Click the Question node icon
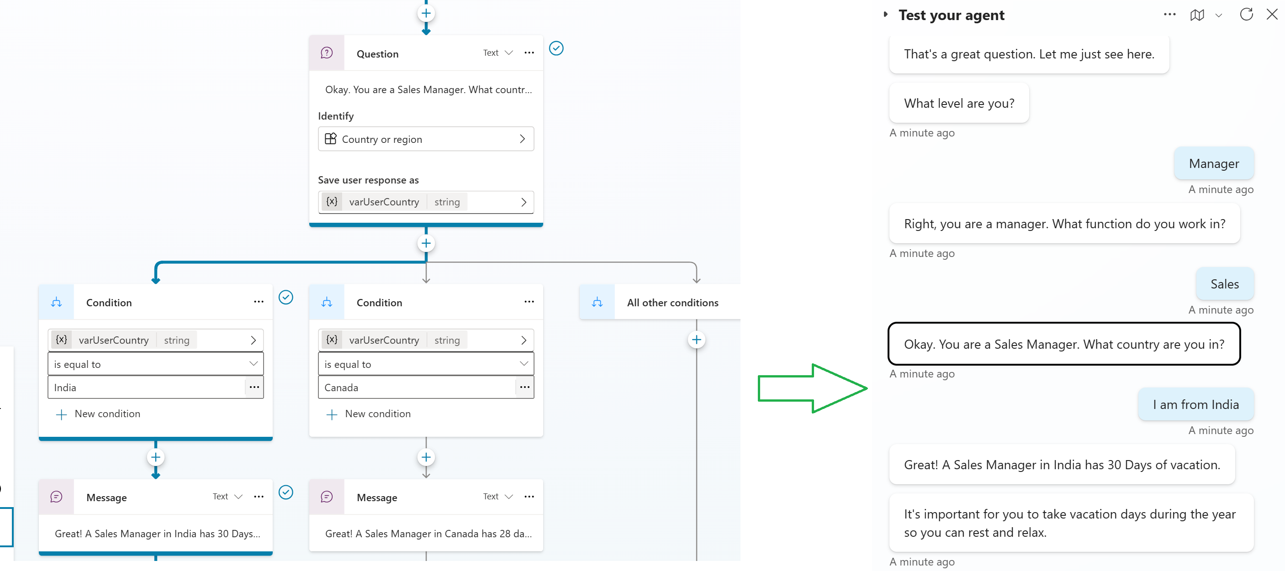The height and width of the screenshot is (571, 1285). pos(327,53)
